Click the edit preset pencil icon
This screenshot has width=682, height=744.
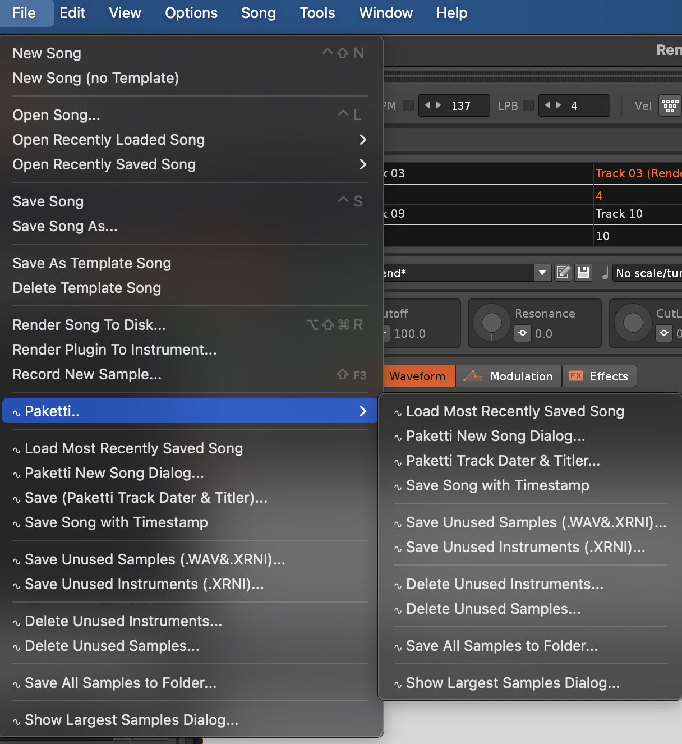pyautogui.click(x=563, y=273)
